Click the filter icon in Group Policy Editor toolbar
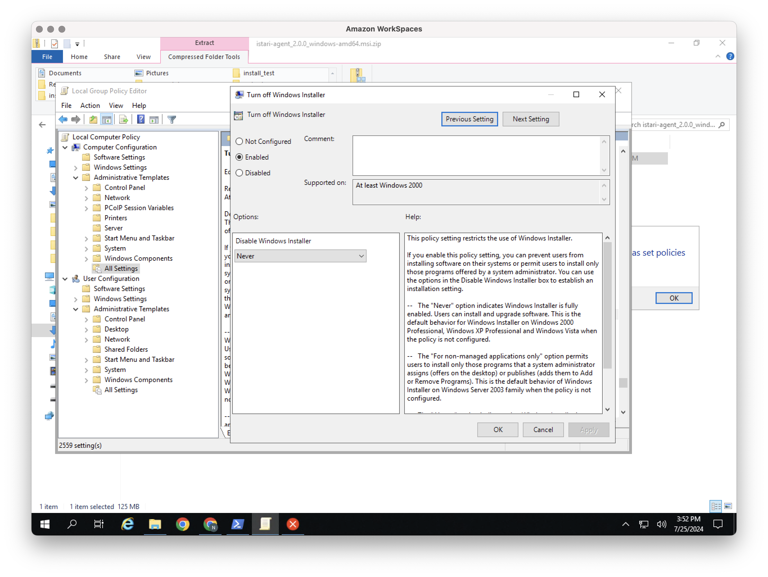The width and height of the screenshot is (768, 577). tap(171, 119)
